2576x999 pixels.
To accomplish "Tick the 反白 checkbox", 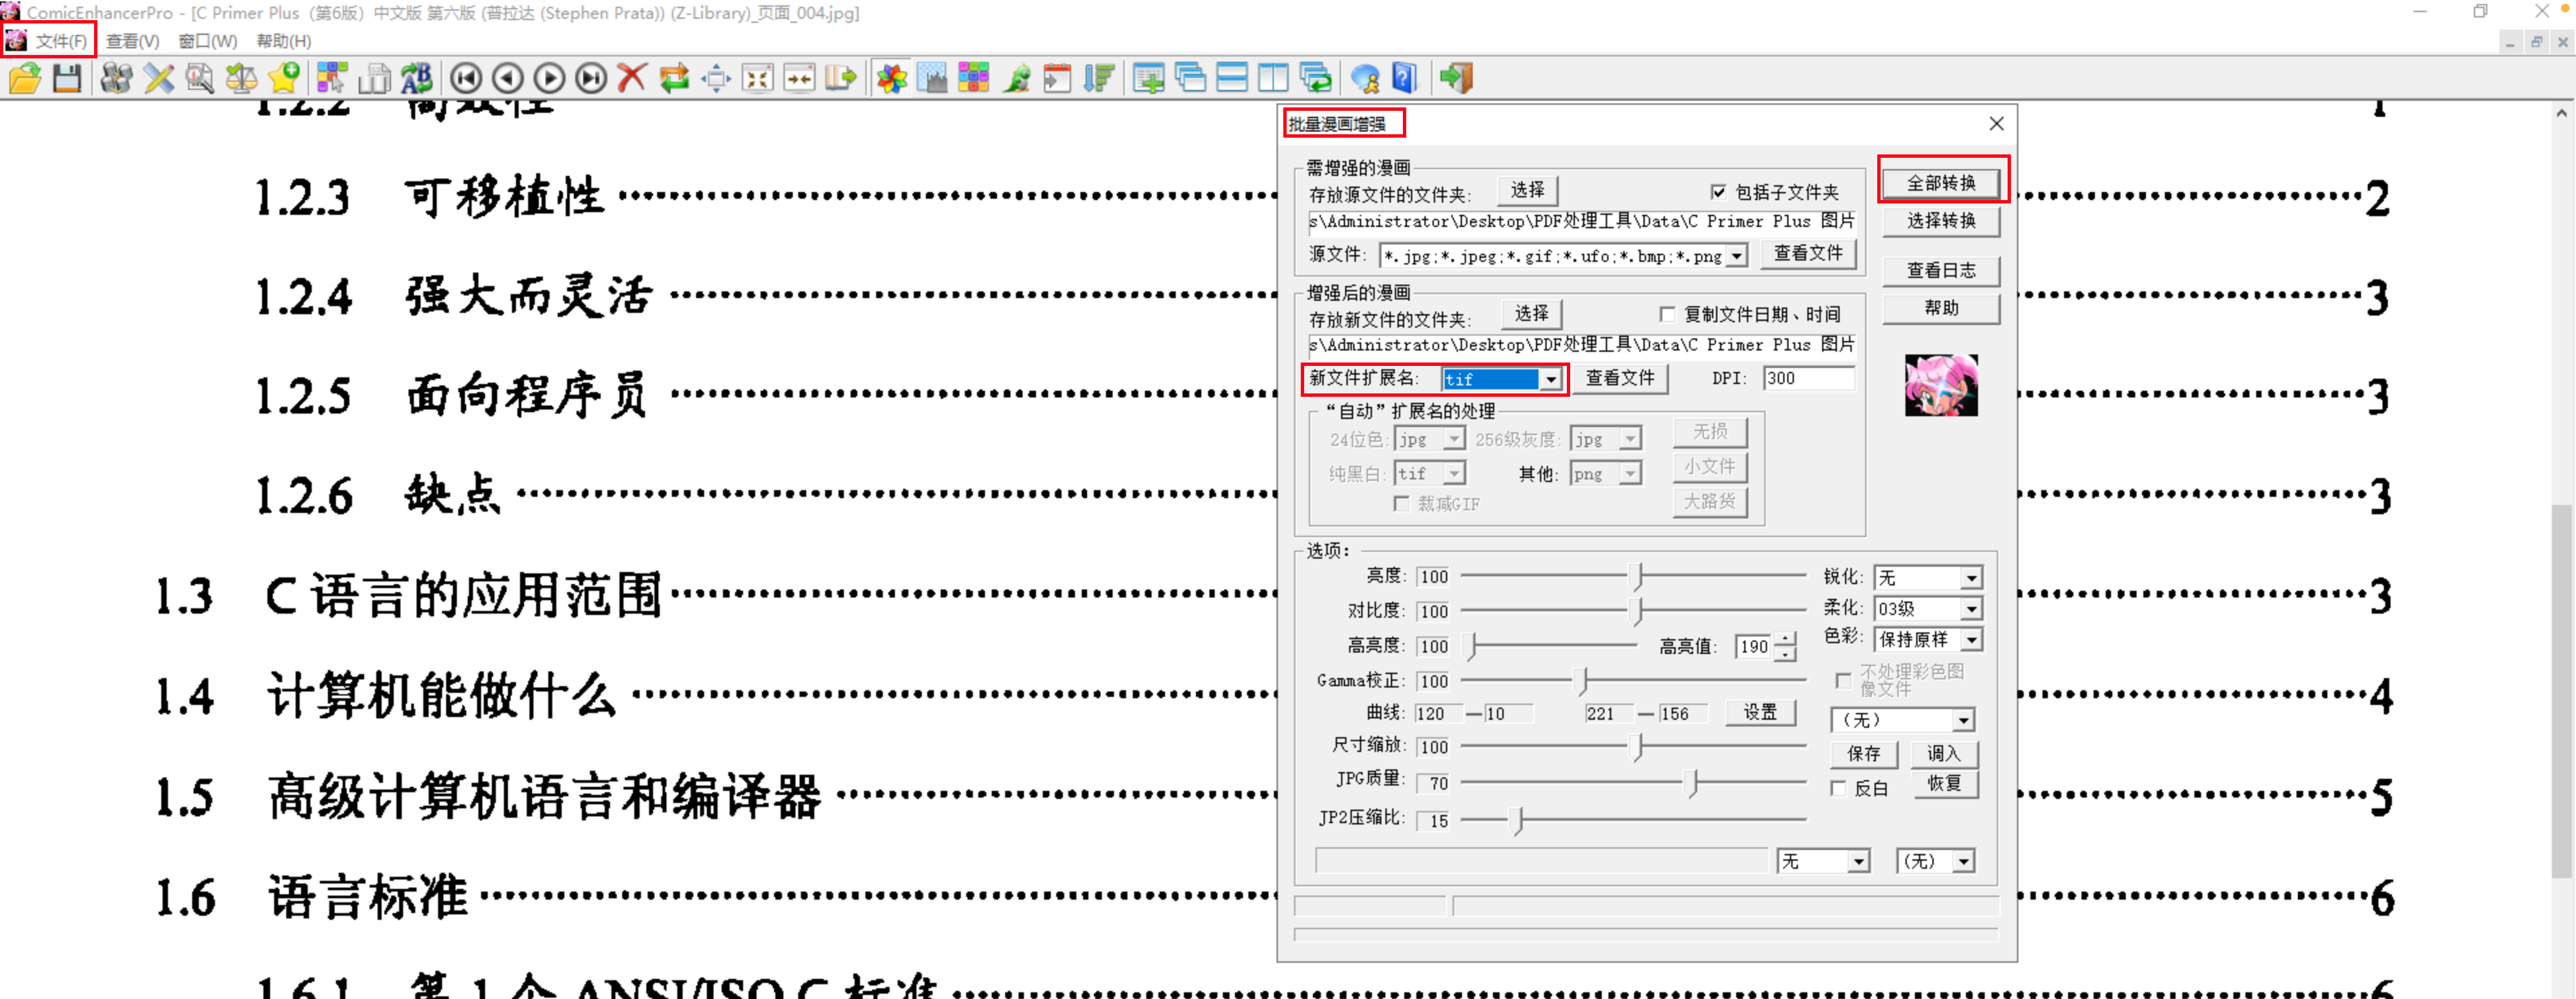I will pos(1838,788).
